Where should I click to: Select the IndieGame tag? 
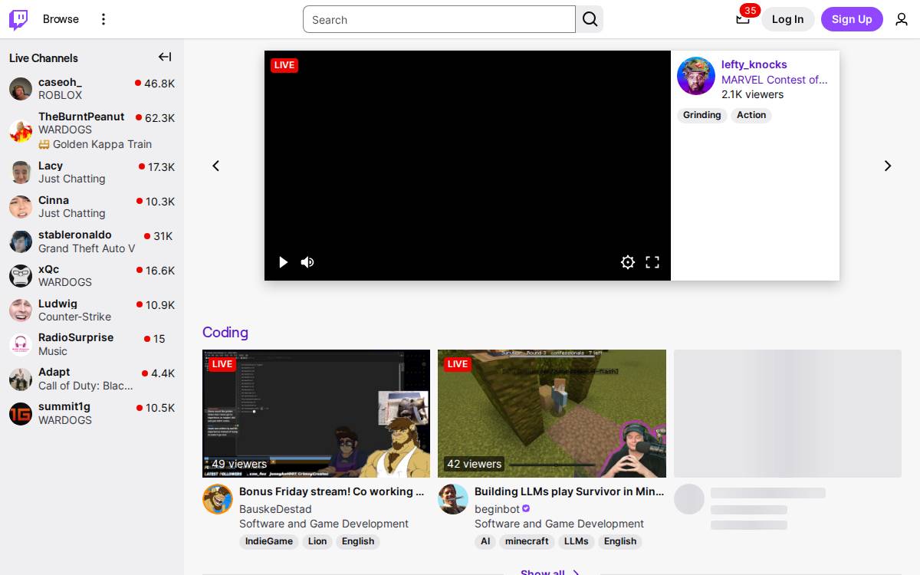click(x=269, y=541)
